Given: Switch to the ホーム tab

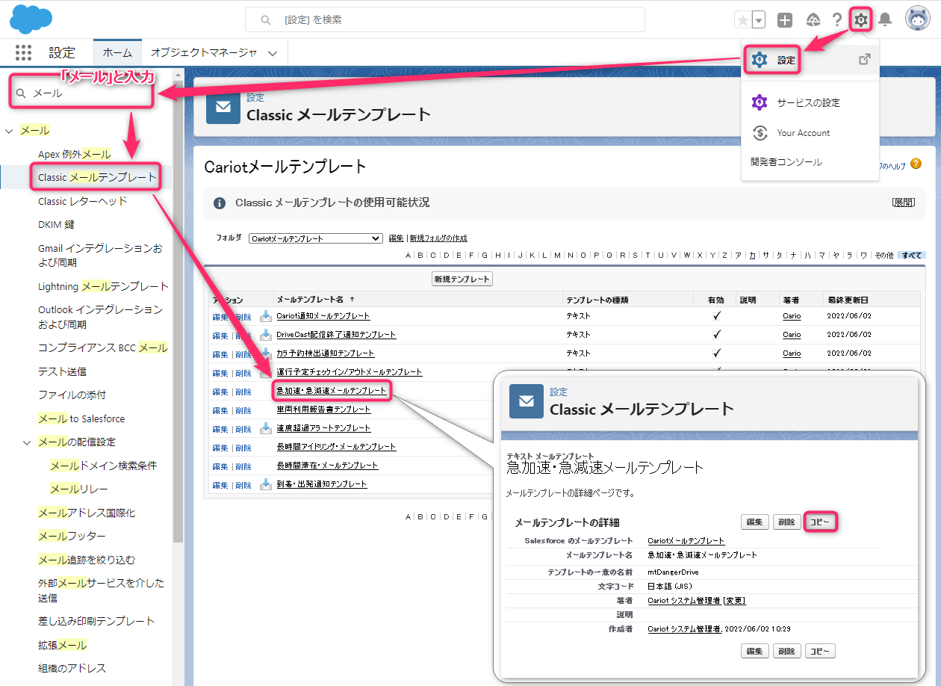Looking at the screenshot, I should (117, 52).
